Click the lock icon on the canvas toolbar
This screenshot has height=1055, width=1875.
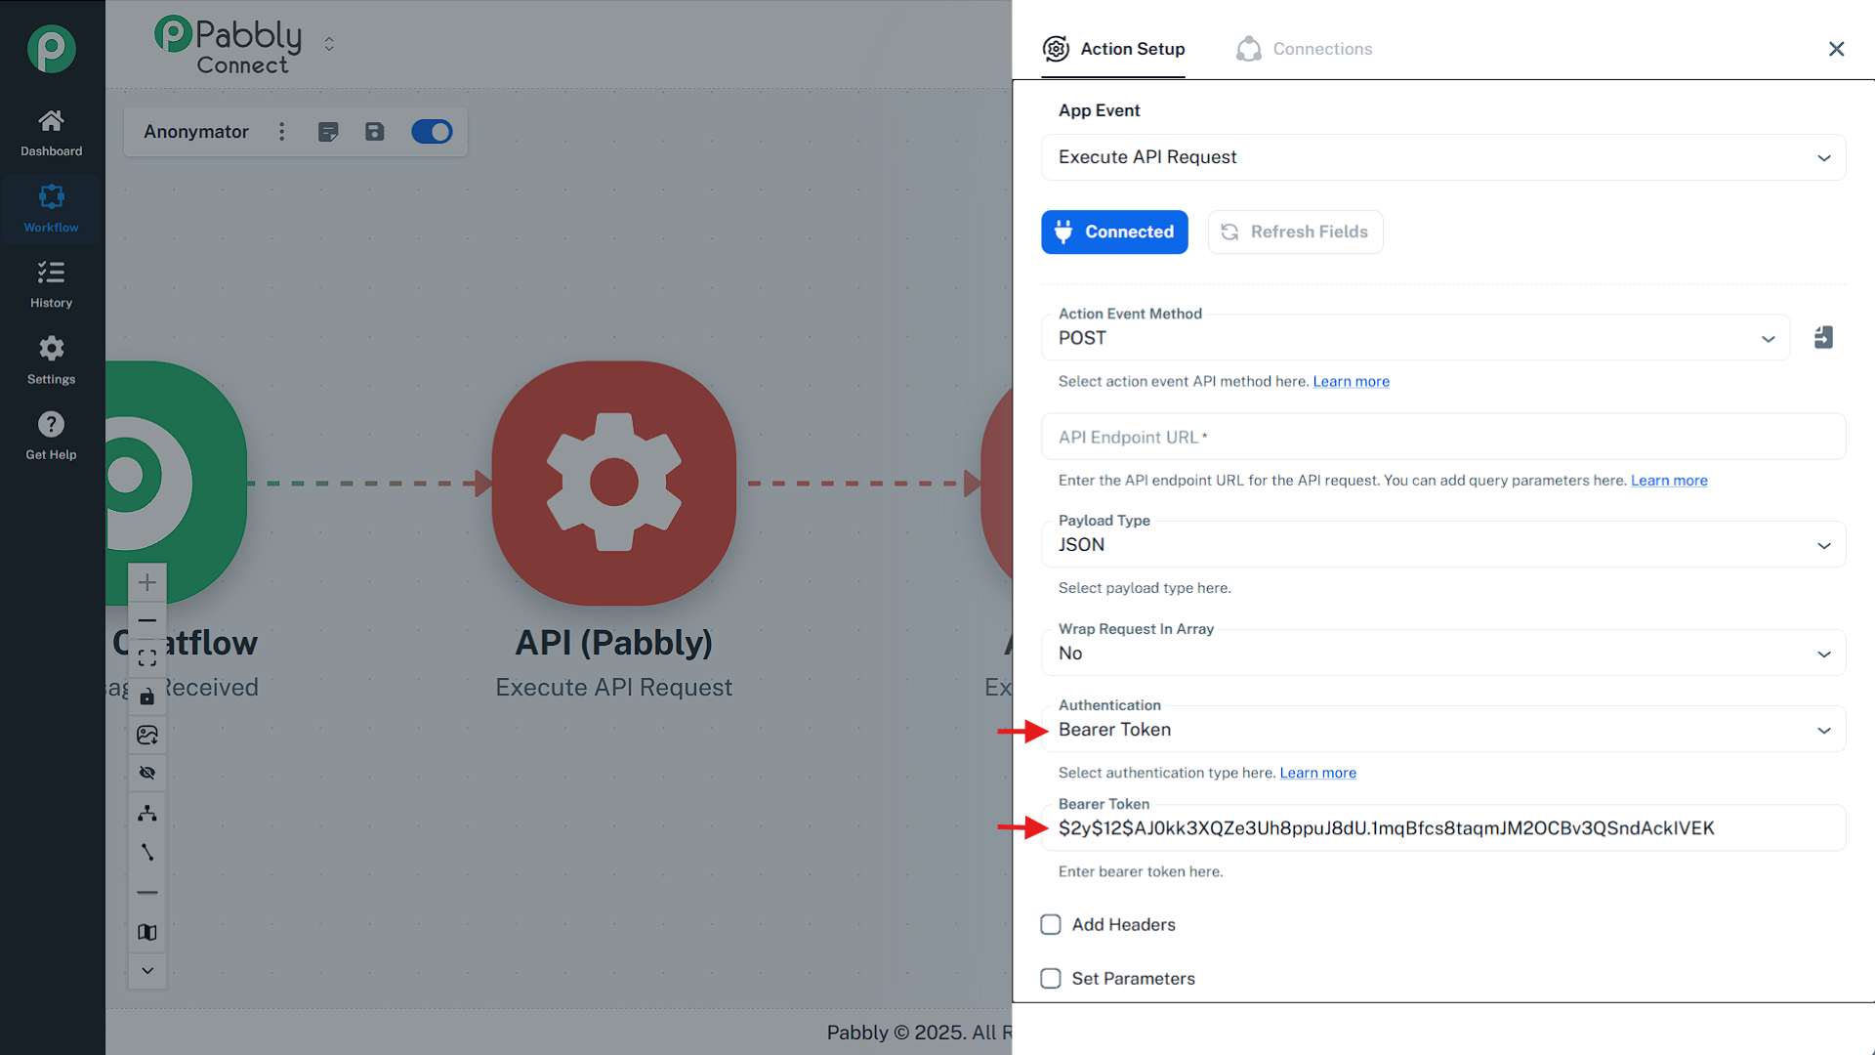point(146,696)
